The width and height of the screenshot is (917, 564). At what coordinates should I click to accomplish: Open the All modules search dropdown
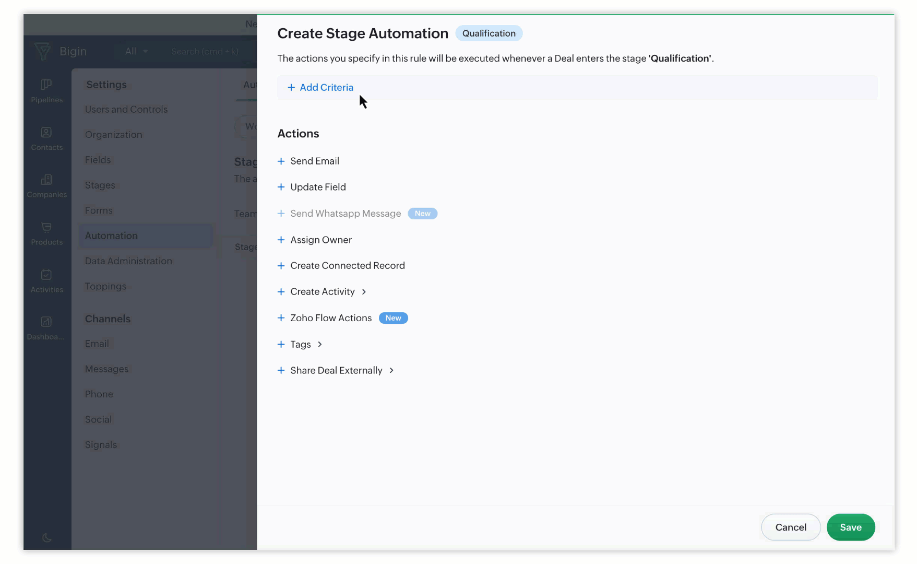(136, 51)
